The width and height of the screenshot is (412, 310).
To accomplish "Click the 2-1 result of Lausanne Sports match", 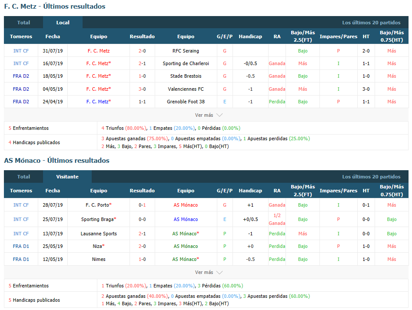I will (x=142, y=234).
